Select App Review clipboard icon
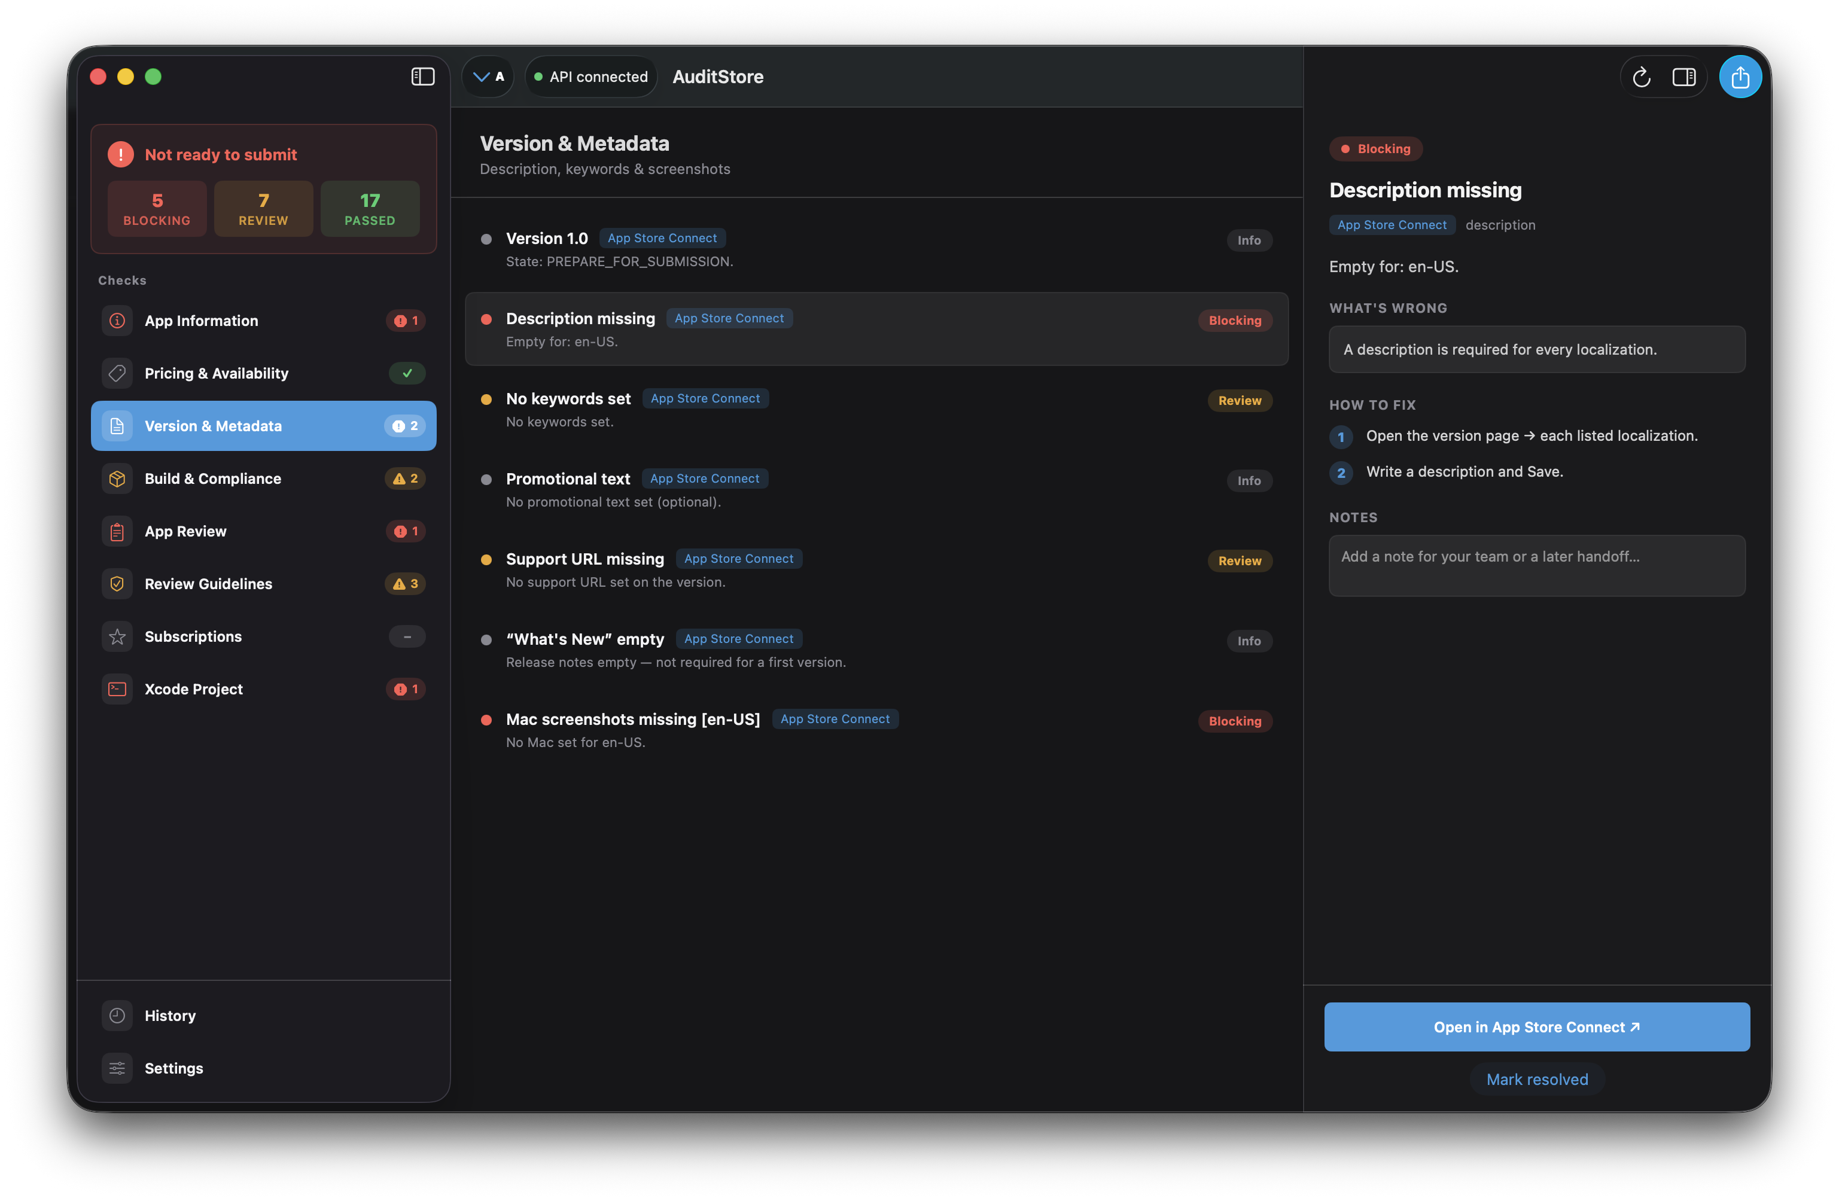Image resolution: width=1839 pixels, height=1201 pixels. pyautogui.click(x=117, y=531)
